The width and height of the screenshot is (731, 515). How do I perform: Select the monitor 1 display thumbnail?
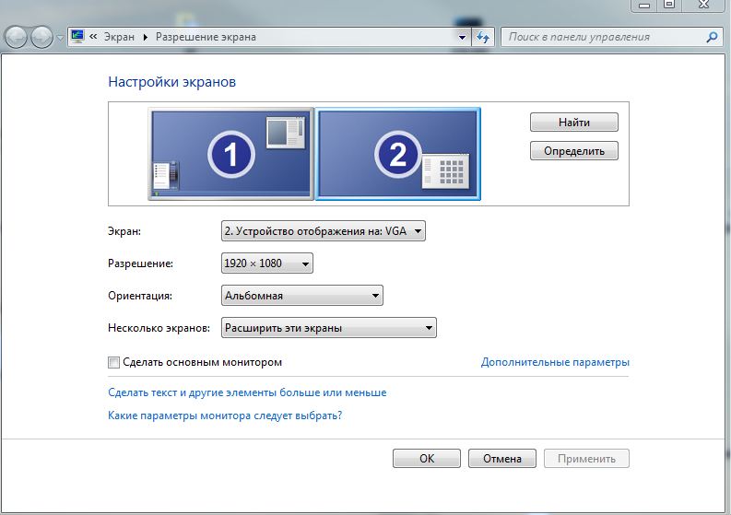click(x=230, y=153)
